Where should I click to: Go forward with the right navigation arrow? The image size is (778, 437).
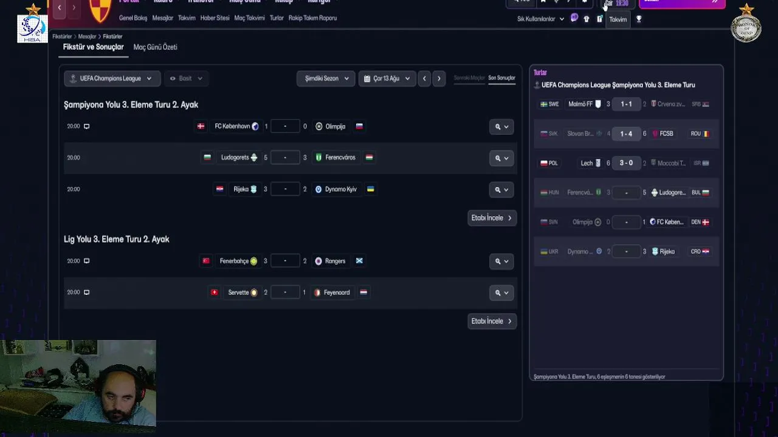coord(74,7)
